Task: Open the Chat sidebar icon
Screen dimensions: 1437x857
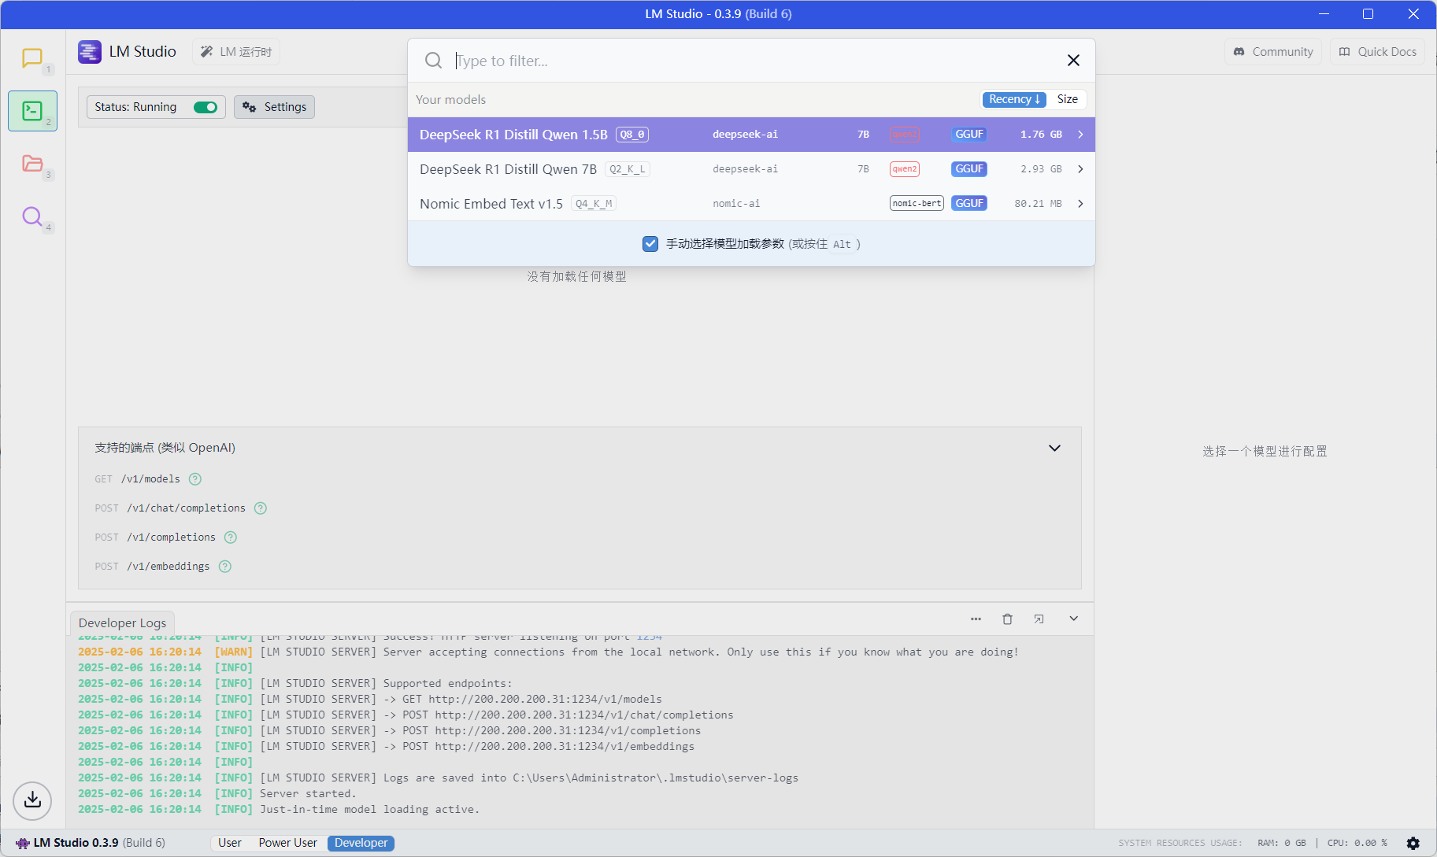Action: [32, 58]
